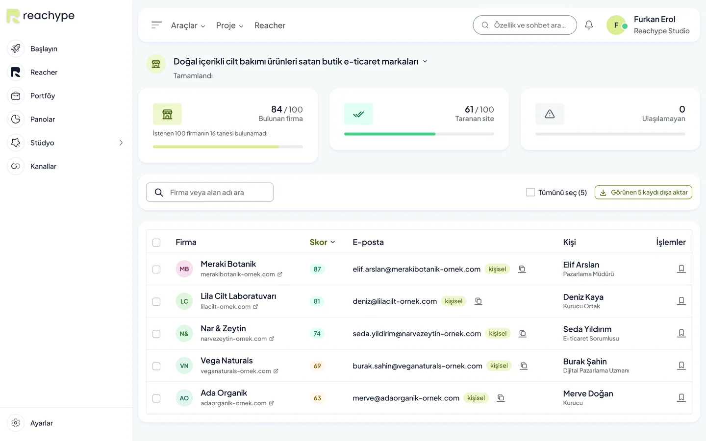Export with Görünen 5 kaydı dışa aktar
The height and width of the screenshot is (441, 706).
643,193
